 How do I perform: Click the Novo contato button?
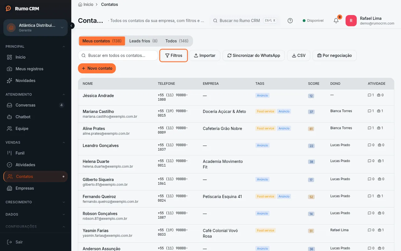click(97, 68)
